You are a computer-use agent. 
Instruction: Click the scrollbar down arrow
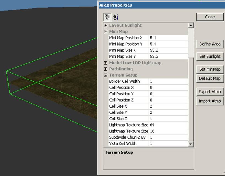tap(191, 144)
